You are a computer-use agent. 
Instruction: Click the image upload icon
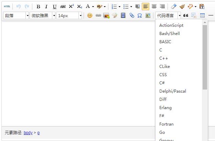(x=106, y=15)
